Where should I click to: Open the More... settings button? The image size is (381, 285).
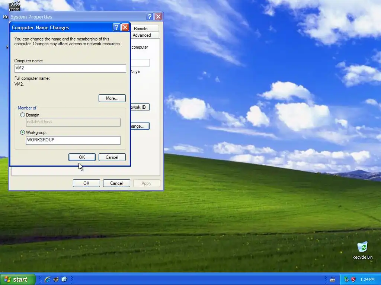[x=112, y=98]
